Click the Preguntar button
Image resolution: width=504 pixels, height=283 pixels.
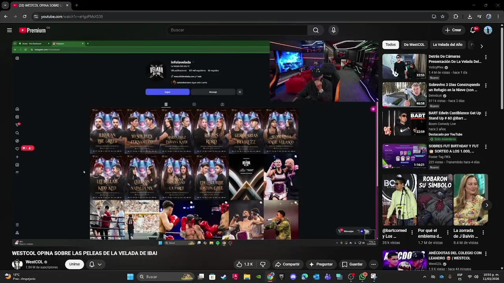pos(321,264)
